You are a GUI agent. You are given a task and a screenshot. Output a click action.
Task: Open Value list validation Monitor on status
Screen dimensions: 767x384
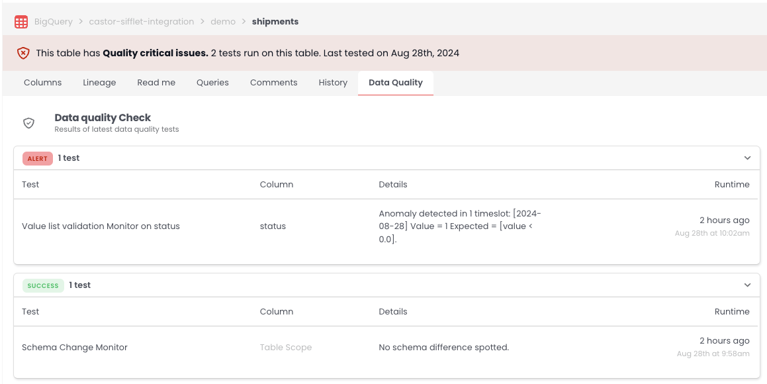[101, 226]
